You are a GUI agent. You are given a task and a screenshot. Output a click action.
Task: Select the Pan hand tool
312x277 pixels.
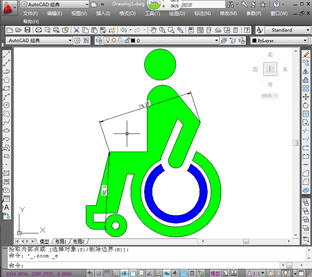tap(153, 30)
